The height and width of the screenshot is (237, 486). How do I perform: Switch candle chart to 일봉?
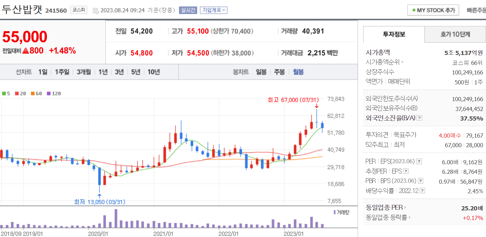tap(261, 72)
